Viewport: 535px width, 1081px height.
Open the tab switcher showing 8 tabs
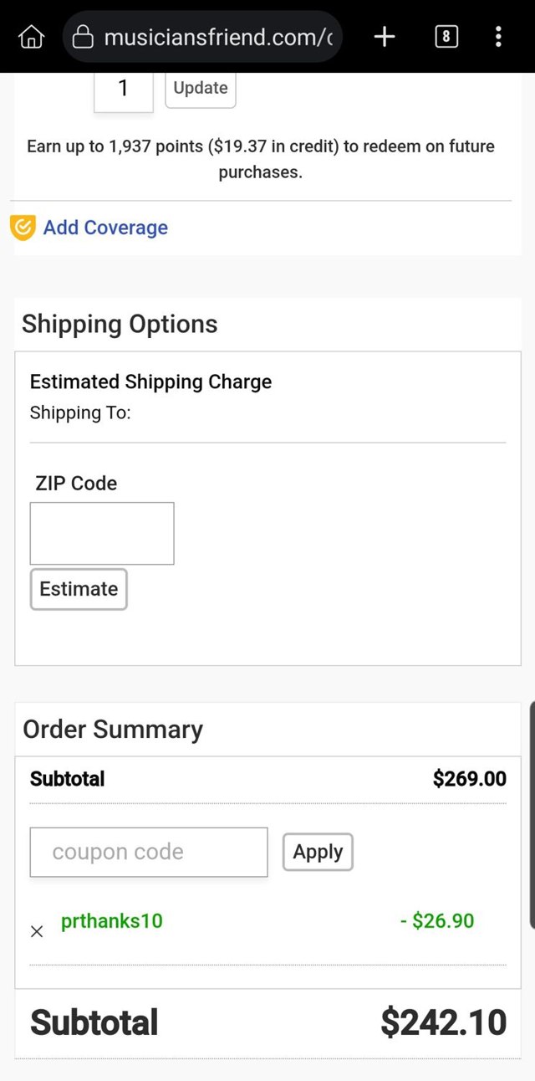point(446,37)
